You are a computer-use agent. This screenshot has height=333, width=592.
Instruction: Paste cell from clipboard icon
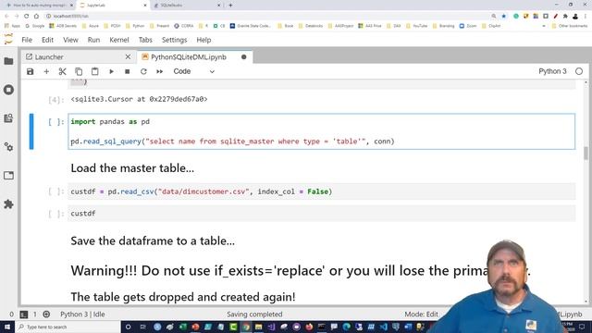pyautogui.click(x=94, y=71)
